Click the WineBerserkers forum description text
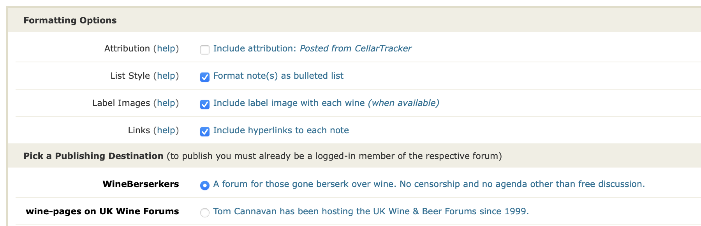 [x=429, y=184]
